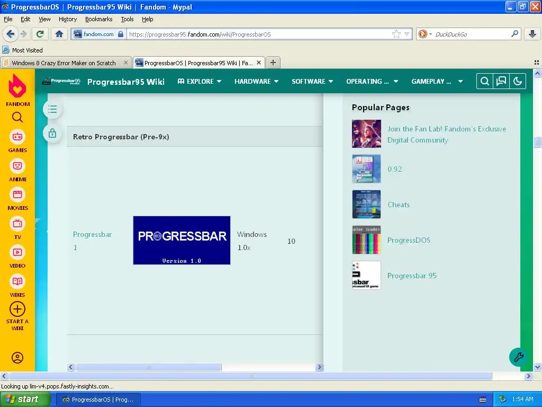Viewport: 542px width, 407px height.
Task: Click the table horizontal scrollbar thumb
Action: coord(149,367)
